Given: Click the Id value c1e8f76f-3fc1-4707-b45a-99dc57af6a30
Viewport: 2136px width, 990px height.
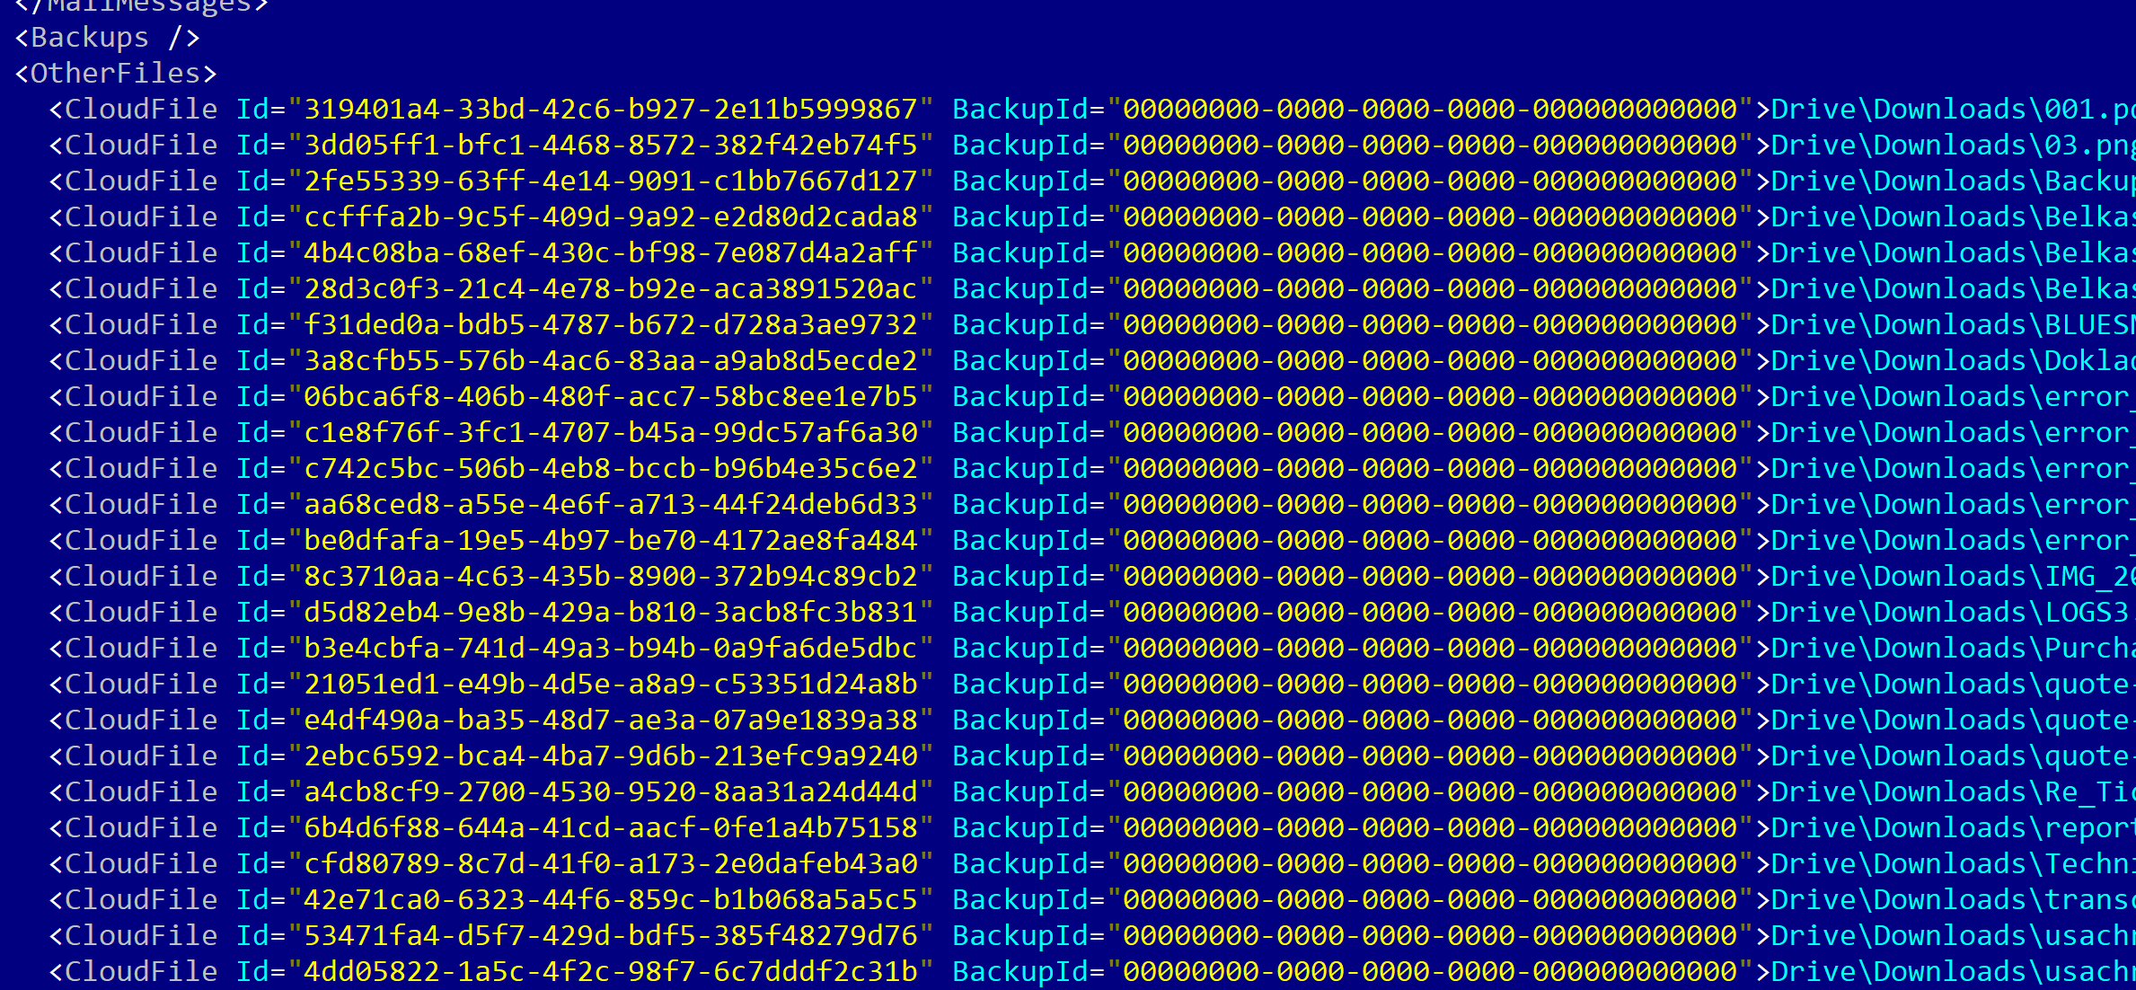Looking at the screenshot, I should (611, 433).
